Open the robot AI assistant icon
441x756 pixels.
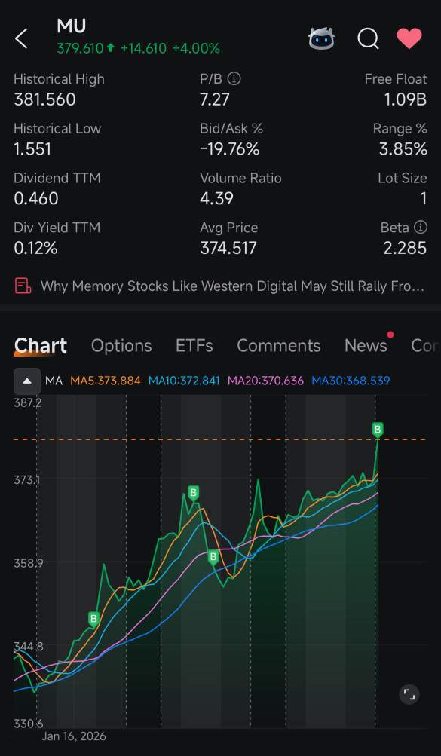tap(321, 38)
